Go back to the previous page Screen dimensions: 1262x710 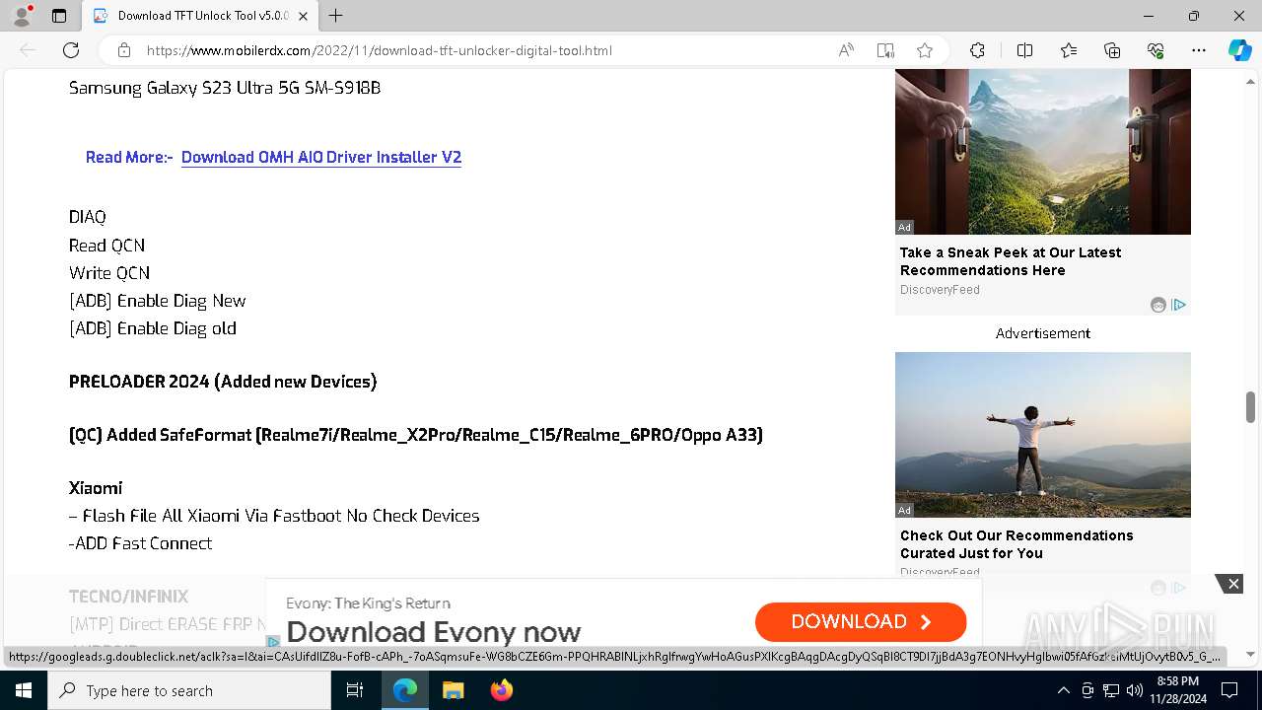click(28, 50)
